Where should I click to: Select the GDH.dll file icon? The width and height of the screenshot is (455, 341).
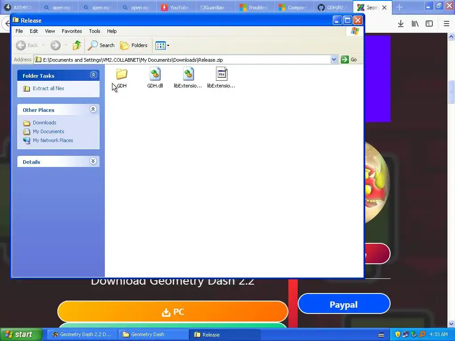[x=155, y=74]
